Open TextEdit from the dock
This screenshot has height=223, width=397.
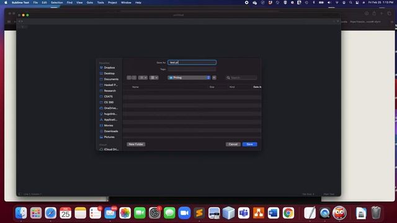click(x=310, y=213)
